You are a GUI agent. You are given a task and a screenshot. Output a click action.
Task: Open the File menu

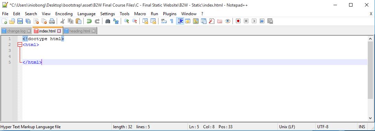pyautogui.click(x=5, y=14)
